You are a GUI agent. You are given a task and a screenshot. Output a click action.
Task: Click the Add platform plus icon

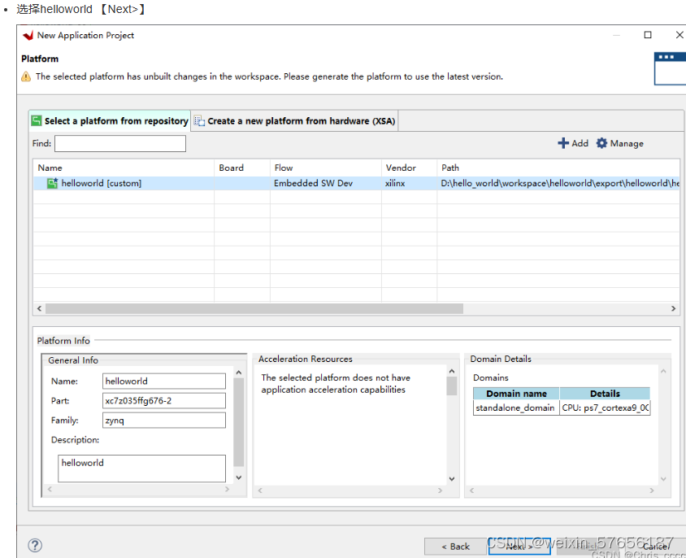(x=563, y=143)
